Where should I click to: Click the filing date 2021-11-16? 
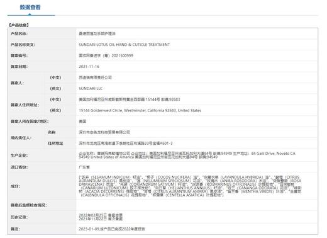[x=89, y=67]
